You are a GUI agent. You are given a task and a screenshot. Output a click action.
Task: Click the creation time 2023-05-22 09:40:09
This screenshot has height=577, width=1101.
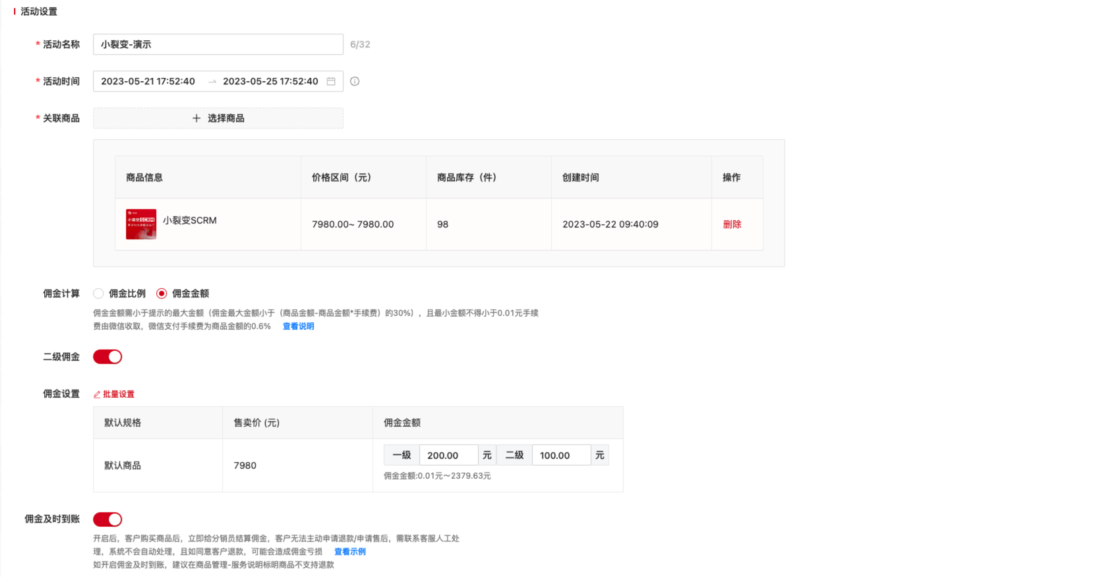coord(610,224)
